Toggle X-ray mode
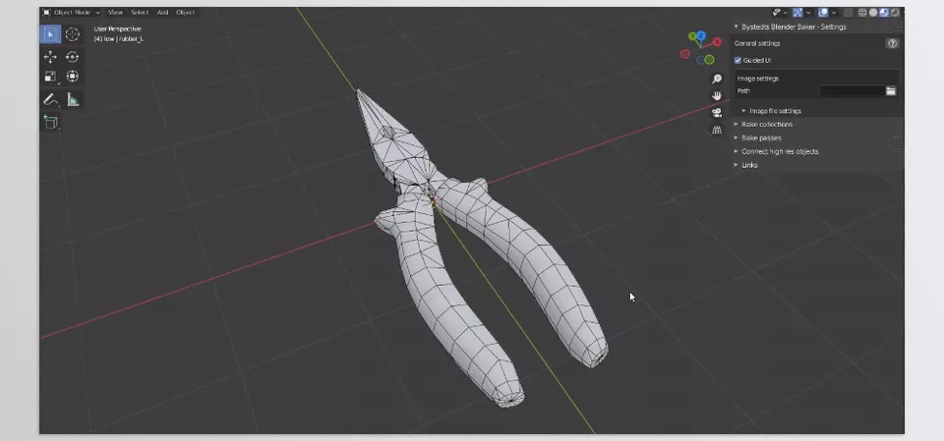The image size is (944, 441). pyautogui.click(x=849, y=12)
